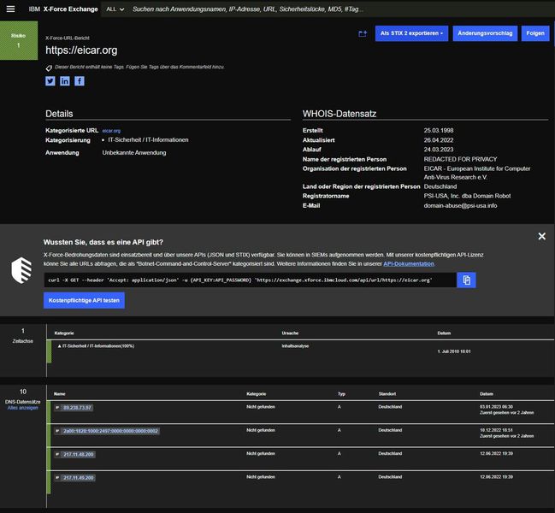Click Alles anzeigen under DNS-Datensätze
Screen dimensions: 555x513
point(22,408)
